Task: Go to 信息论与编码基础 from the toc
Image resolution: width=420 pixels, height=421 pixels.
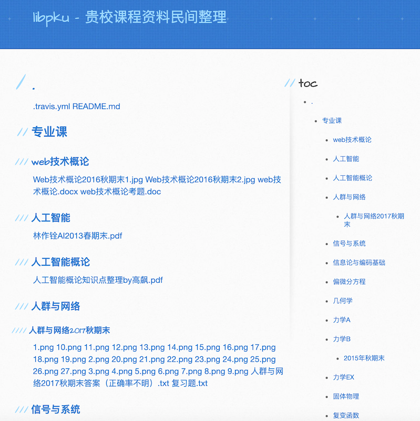Action: (359, 263)
